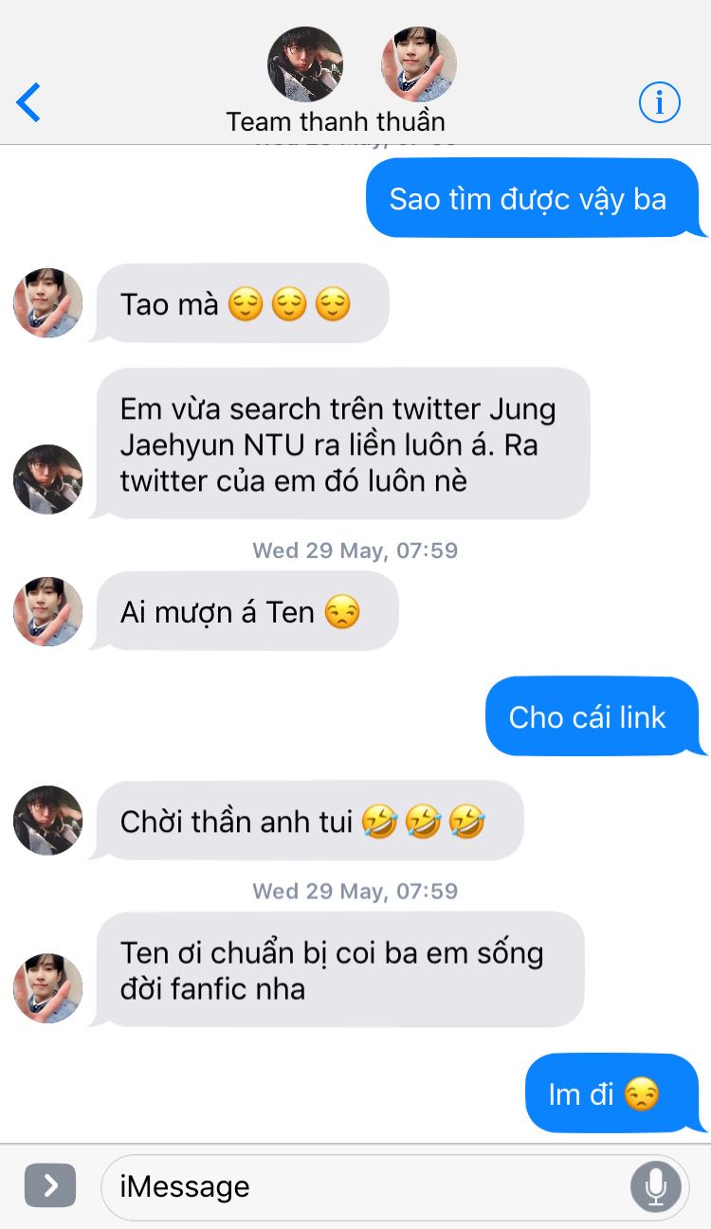The width and height of the screenshot is (711, 1229).
Task: Select the 'Tao mà' message bubble
Action: (240, 303)
